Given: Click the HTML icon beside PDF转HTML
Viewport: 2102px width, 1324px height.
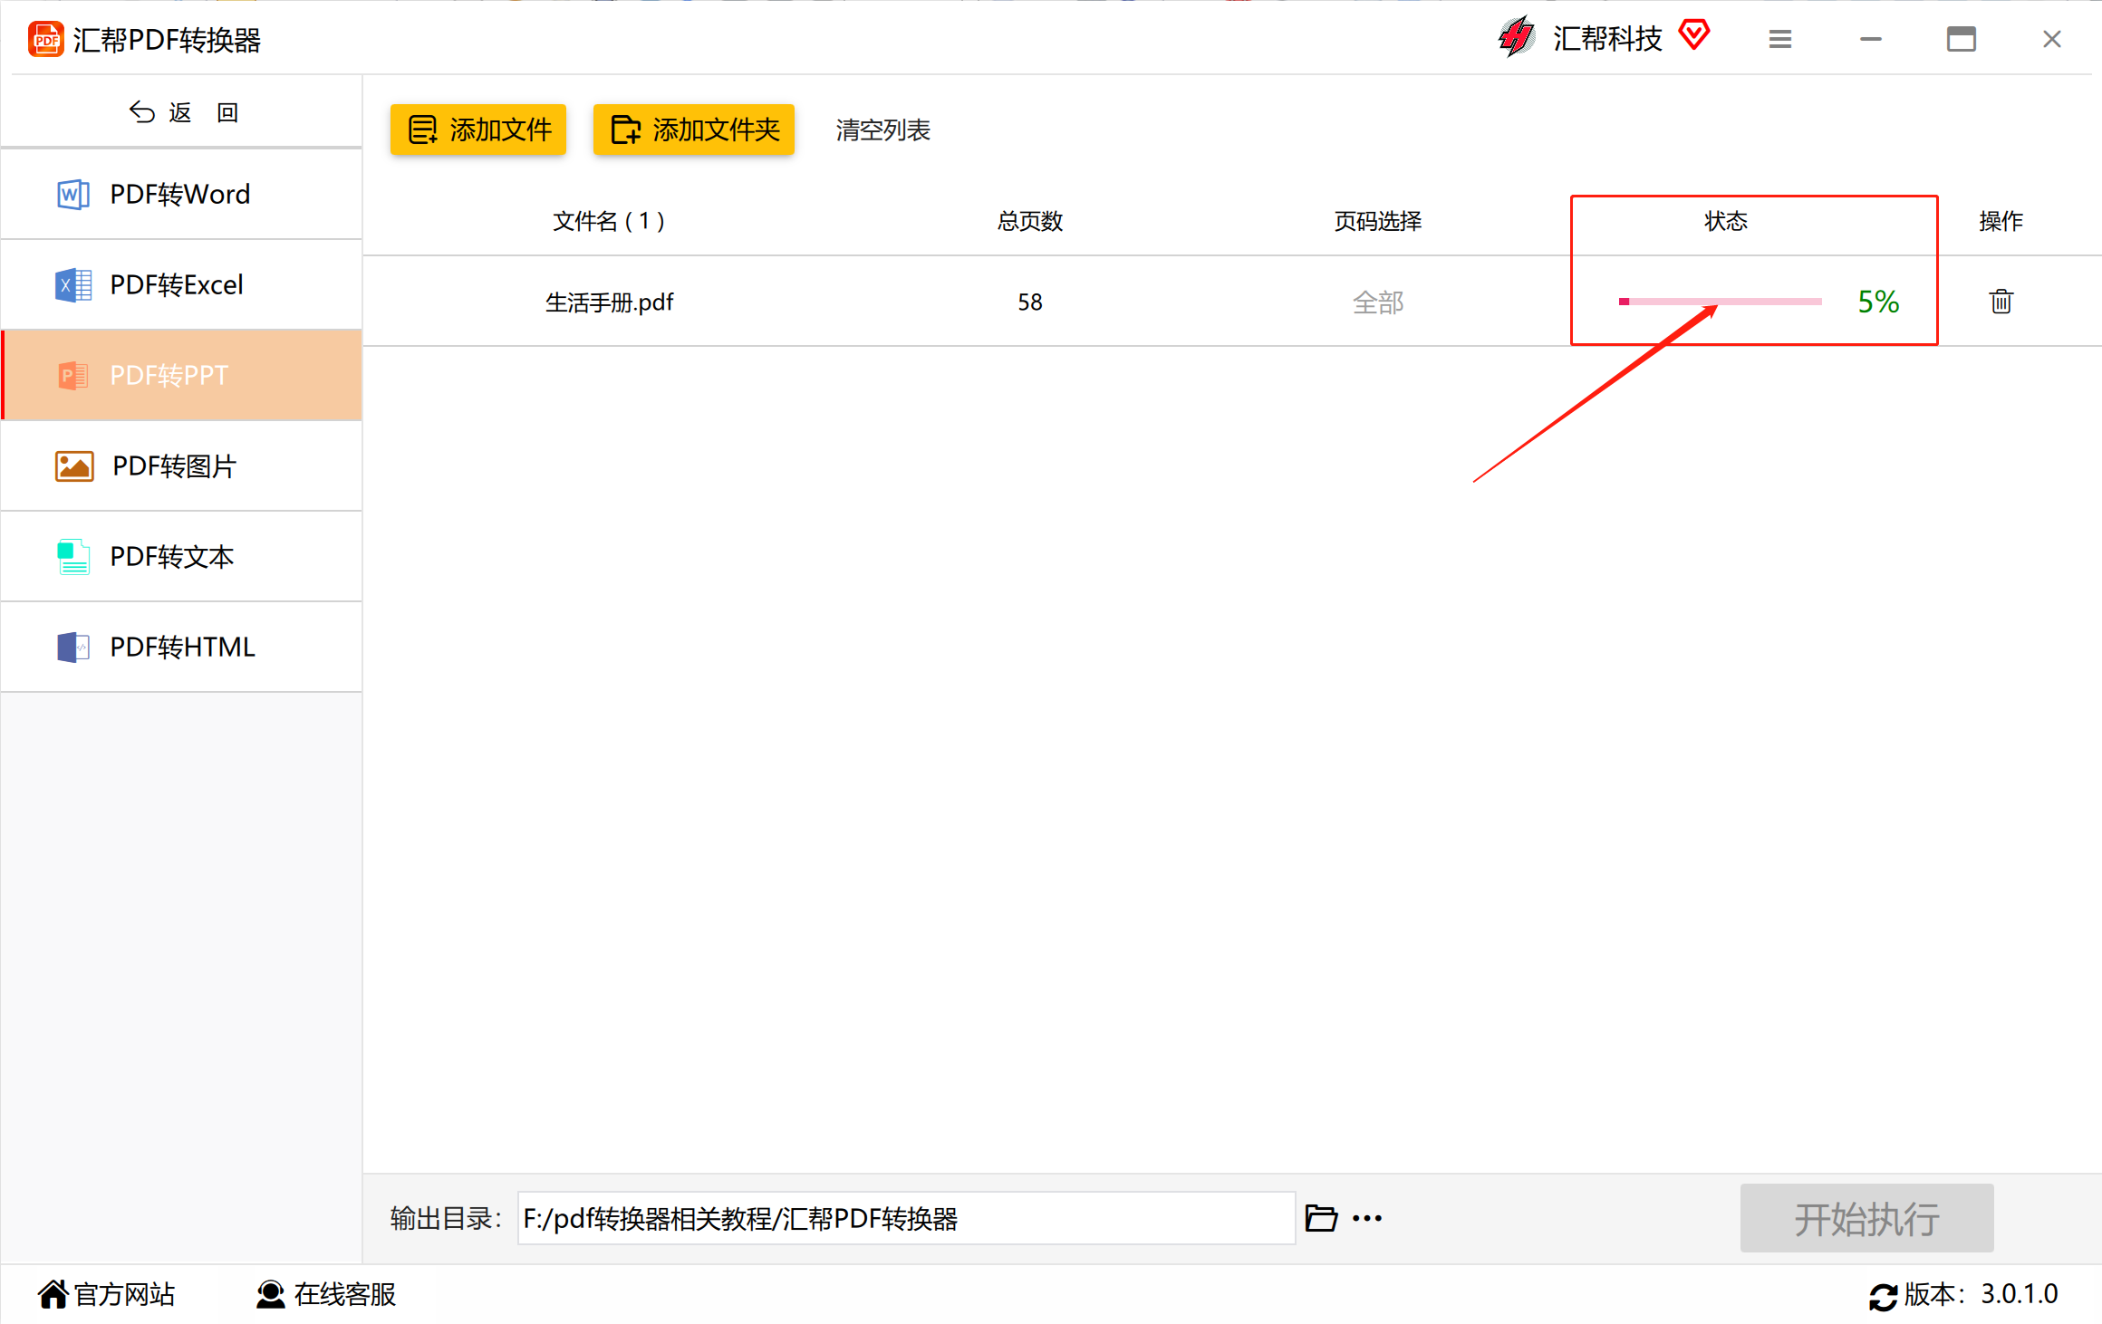Looking at the screenshot, I should [73, 647].
